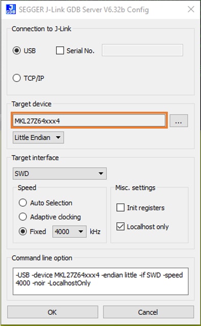Open device browser with the ellipsis button

pyautogui.click(x=179, y=120)
